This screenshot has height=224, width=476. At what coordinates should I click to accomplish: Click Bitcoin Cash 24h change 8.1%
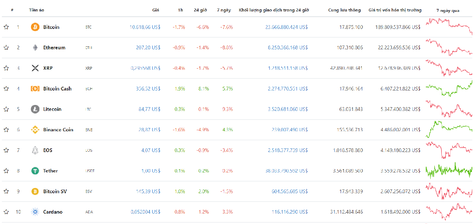point(203,89)
